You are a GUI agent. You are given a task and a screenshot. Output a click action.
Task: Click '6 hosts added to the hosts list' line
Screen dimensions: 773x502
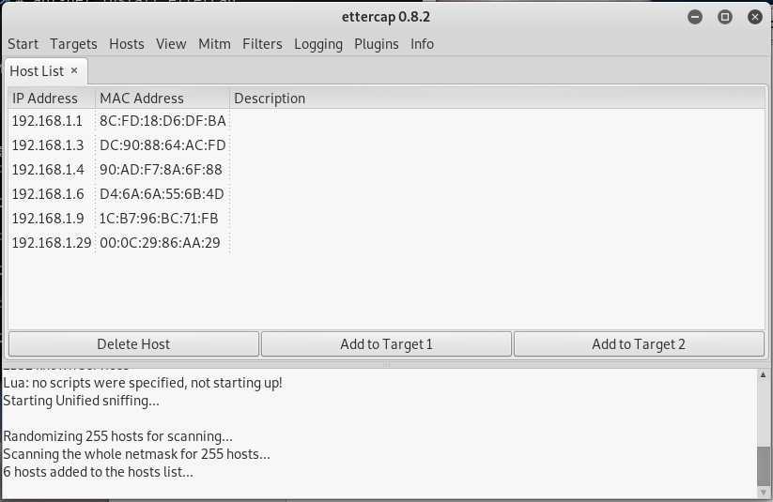coord(98,472)
